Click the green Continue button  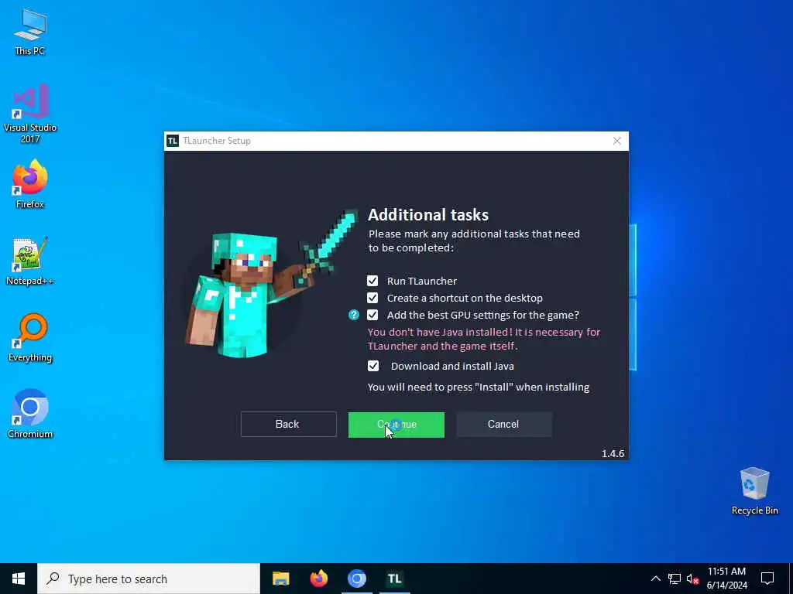pos(396,425)
